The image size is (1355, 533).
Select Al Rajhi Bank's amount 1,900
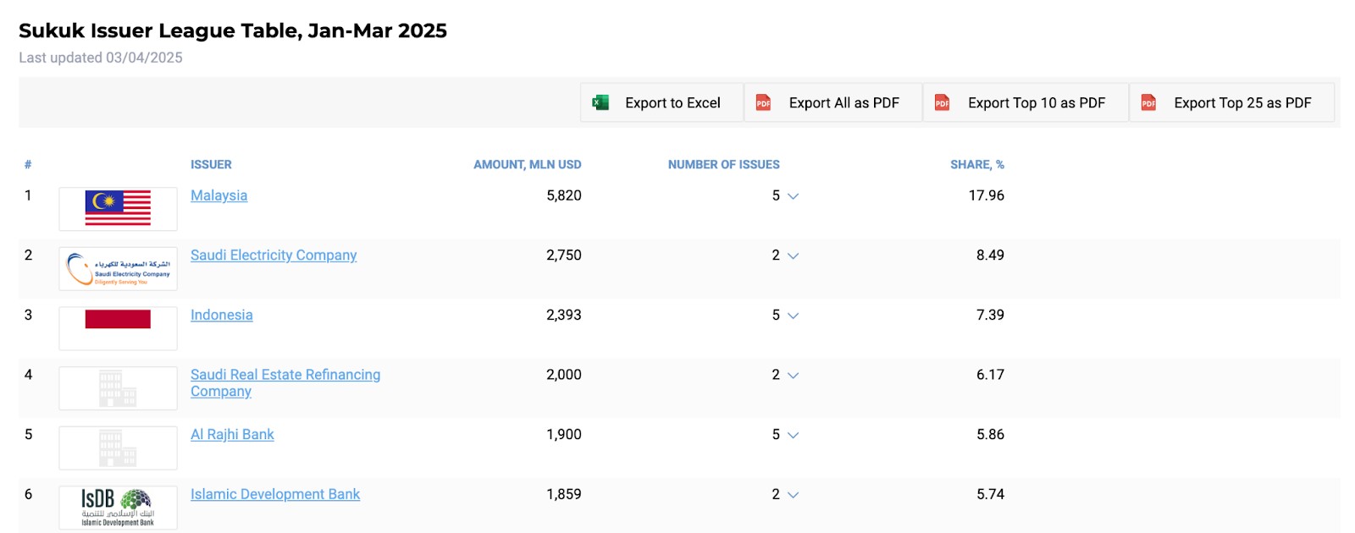point(564,434)
